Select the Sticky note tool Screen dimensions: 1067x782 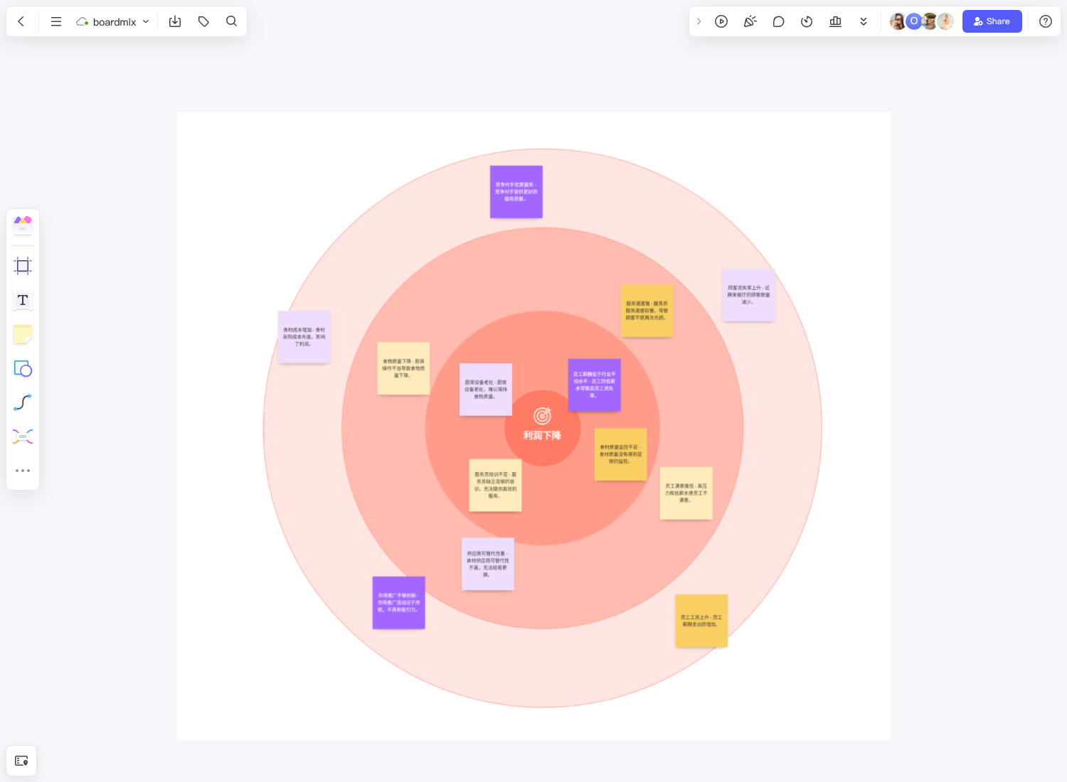pos(23,334)
